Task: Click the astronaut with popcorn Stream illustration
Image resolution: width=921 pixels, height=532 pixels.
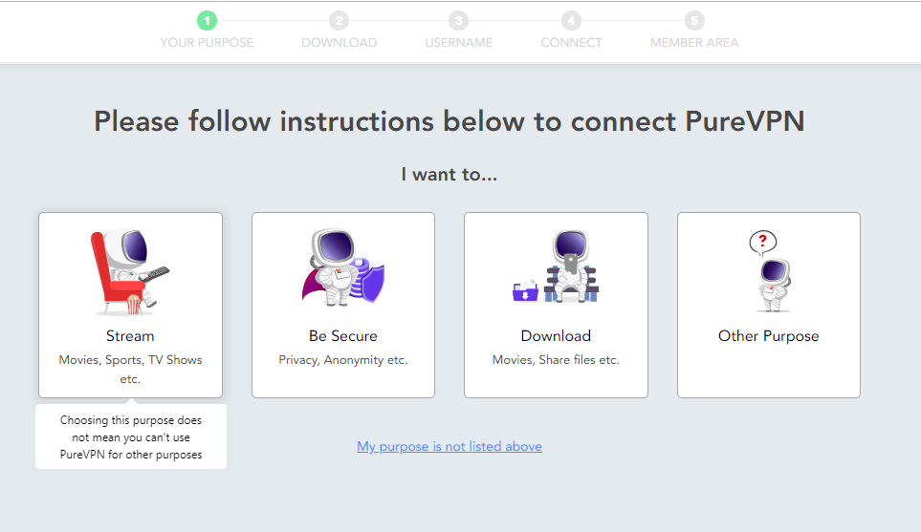Action: [130, 271]
